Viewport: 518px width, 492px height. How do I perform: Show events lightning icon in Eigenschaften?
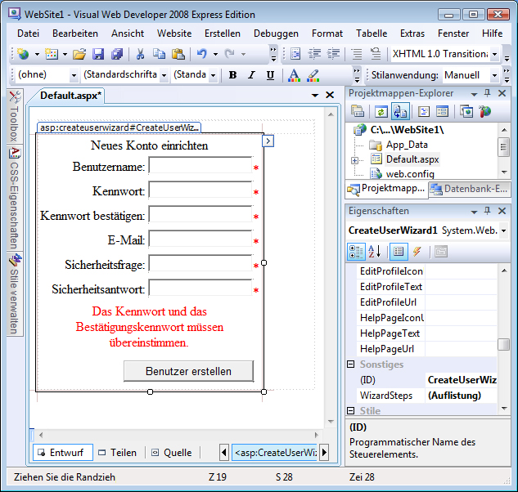(417, 252)
